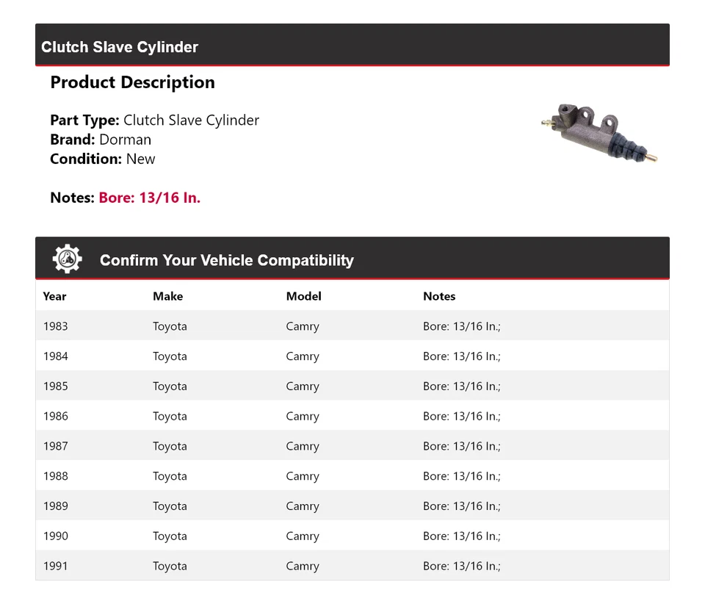This screenshot has width=705, height=604.
Task: Click the Bore note in the 1985 row
Action: [x=462, y=387]
